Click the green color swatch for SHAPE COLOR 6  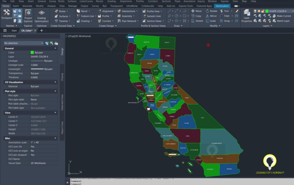[x=267, y=11]
